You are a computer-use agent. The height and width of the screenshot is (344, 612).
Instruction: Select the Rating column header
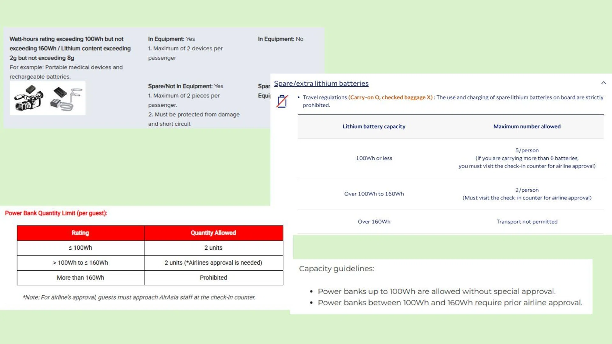click(80, 233)
